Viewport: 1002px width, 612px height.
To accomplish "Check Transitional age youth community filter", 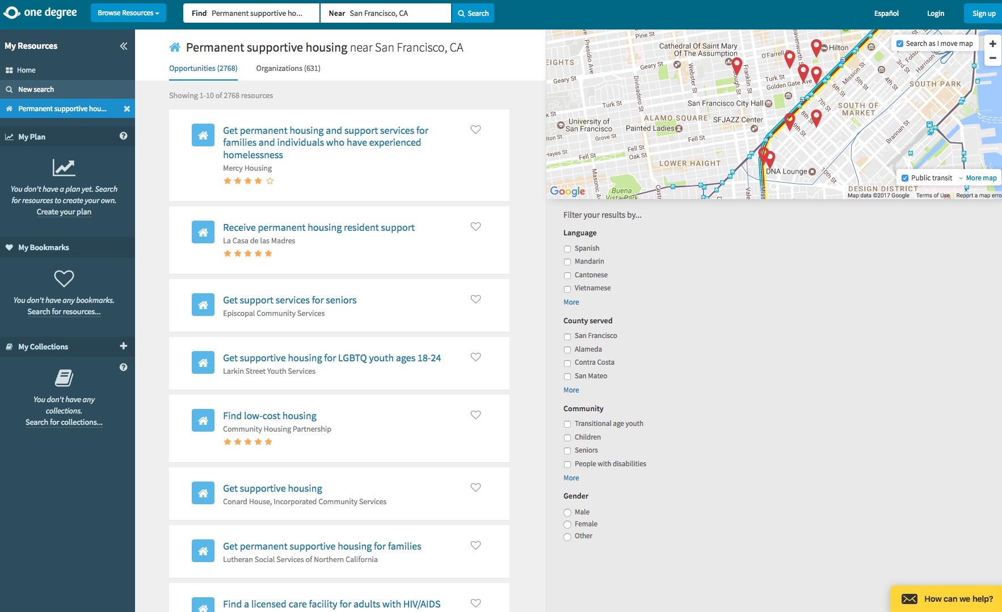I will tap(567, 424).
